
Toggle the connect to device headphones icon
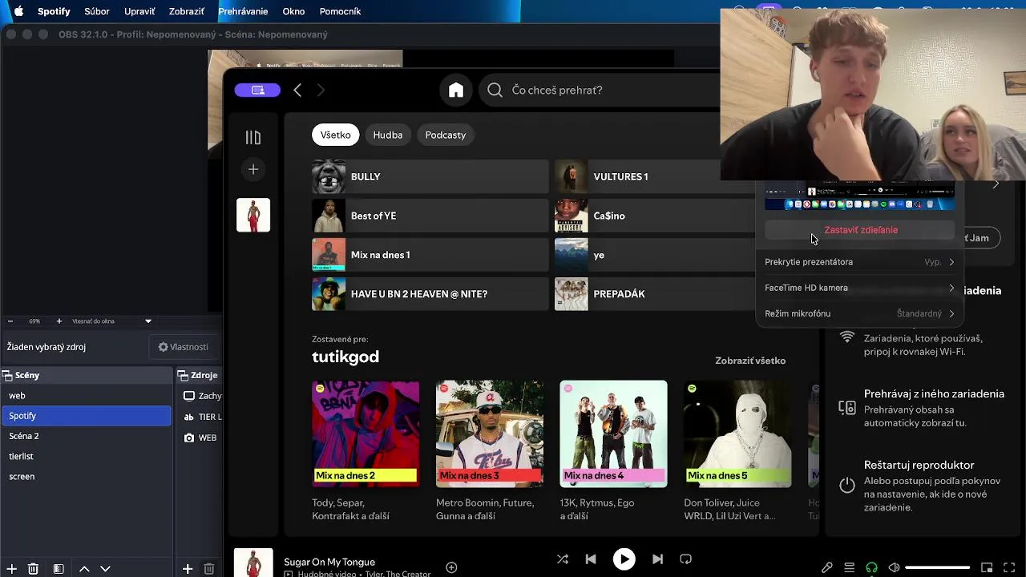(871, 567)
